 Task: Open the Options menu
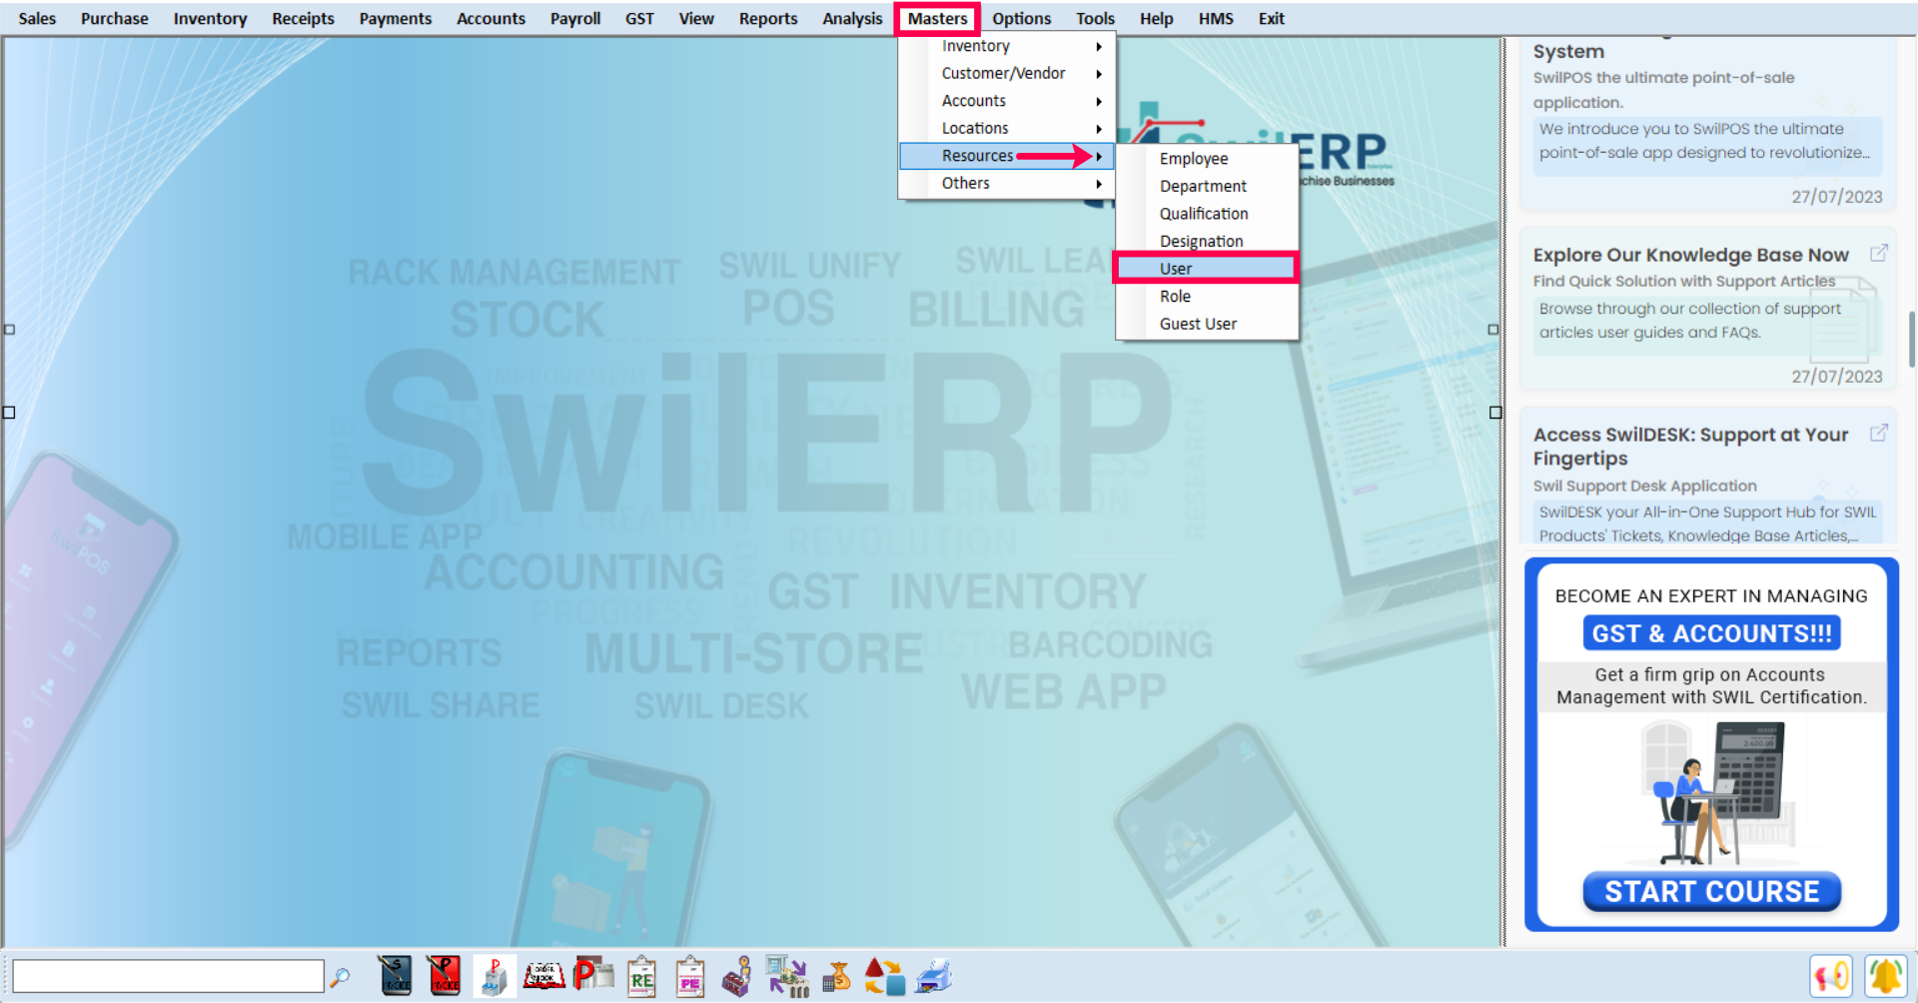pos(1021,18)
